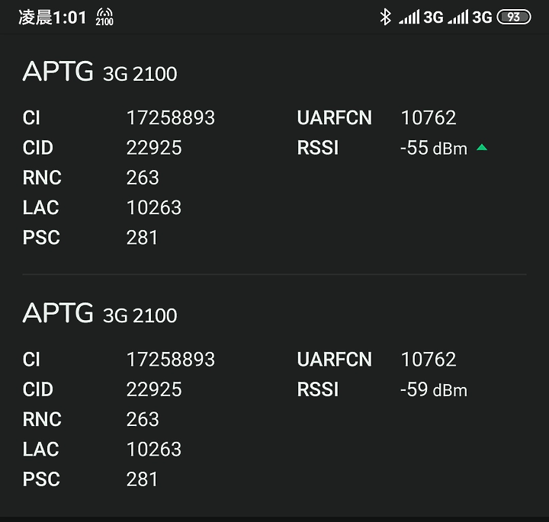Tap the -59 dBm RSSI value
Image resolution: width=549 pixels, height=522 pixels.
pos(433,389)
